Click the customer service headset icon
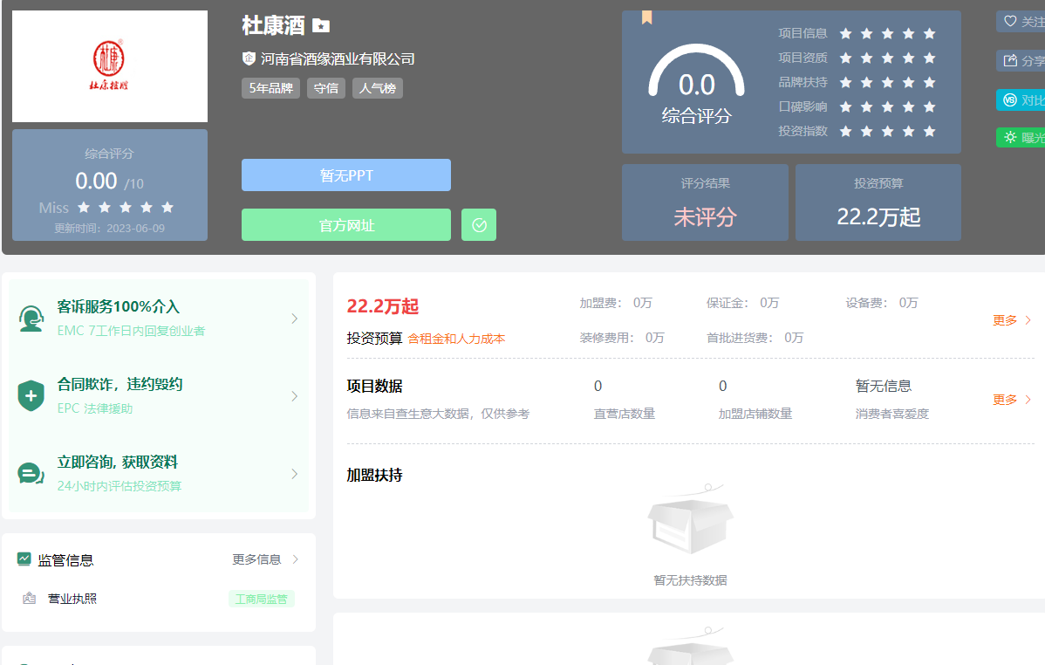 tap(31, 319)
